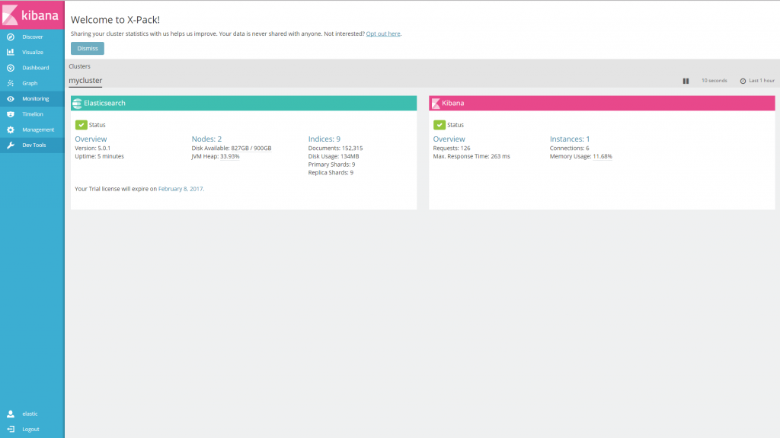Open the Timelion mask icon
This screenshot has height=438, width=780.
pos(11,114)
